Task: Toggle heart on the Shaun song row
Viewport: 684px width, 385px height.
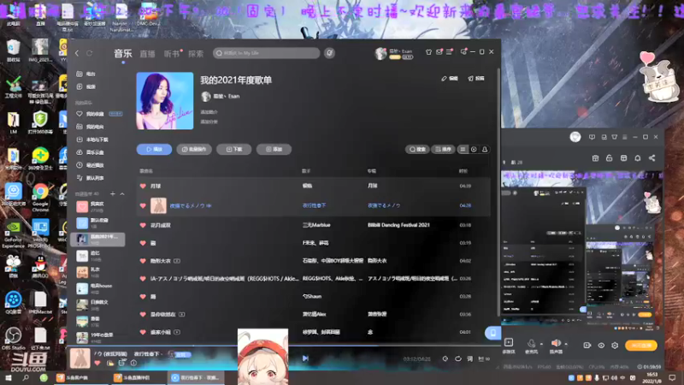Action: click(143, 296)
